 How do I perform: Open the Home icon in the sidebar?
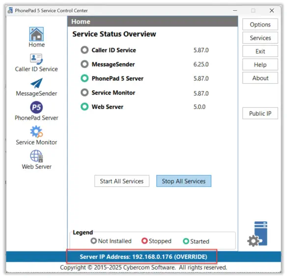[x=36, y=34]
